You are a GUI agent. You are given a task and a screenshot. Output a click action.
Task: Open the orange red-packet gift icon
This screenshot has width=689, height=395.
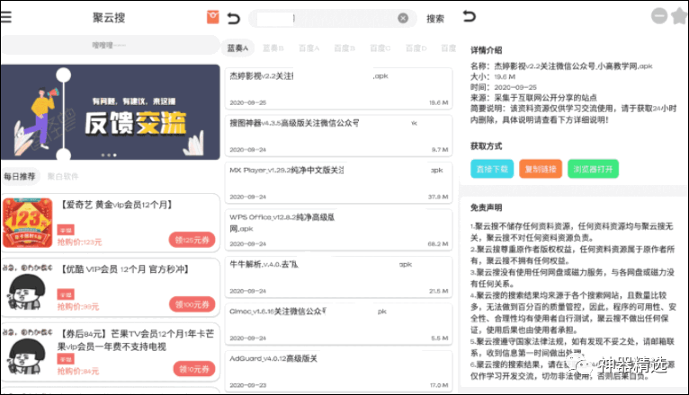click(x=212, y=17)
